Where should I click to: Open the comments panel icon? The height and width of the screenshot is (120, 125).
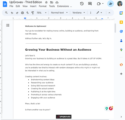(x=90, y=4)
